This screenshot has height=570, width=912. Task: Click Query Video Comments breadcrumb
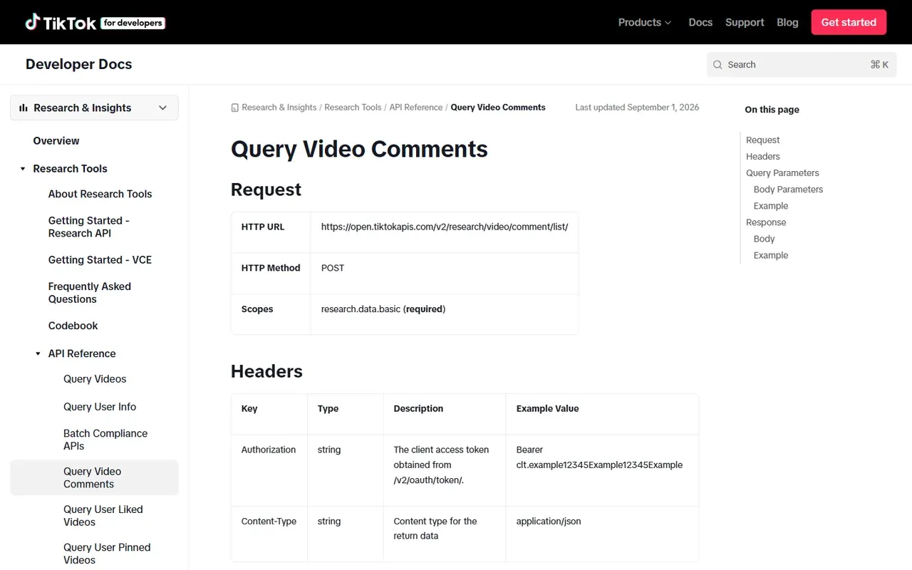498,108
